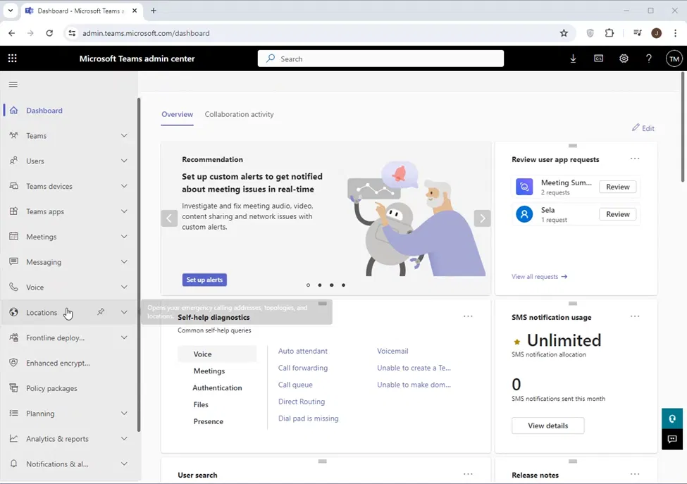Open the settings gear icon
The width and height of the screenshot is (687, 484).
[x=624, y=58]
